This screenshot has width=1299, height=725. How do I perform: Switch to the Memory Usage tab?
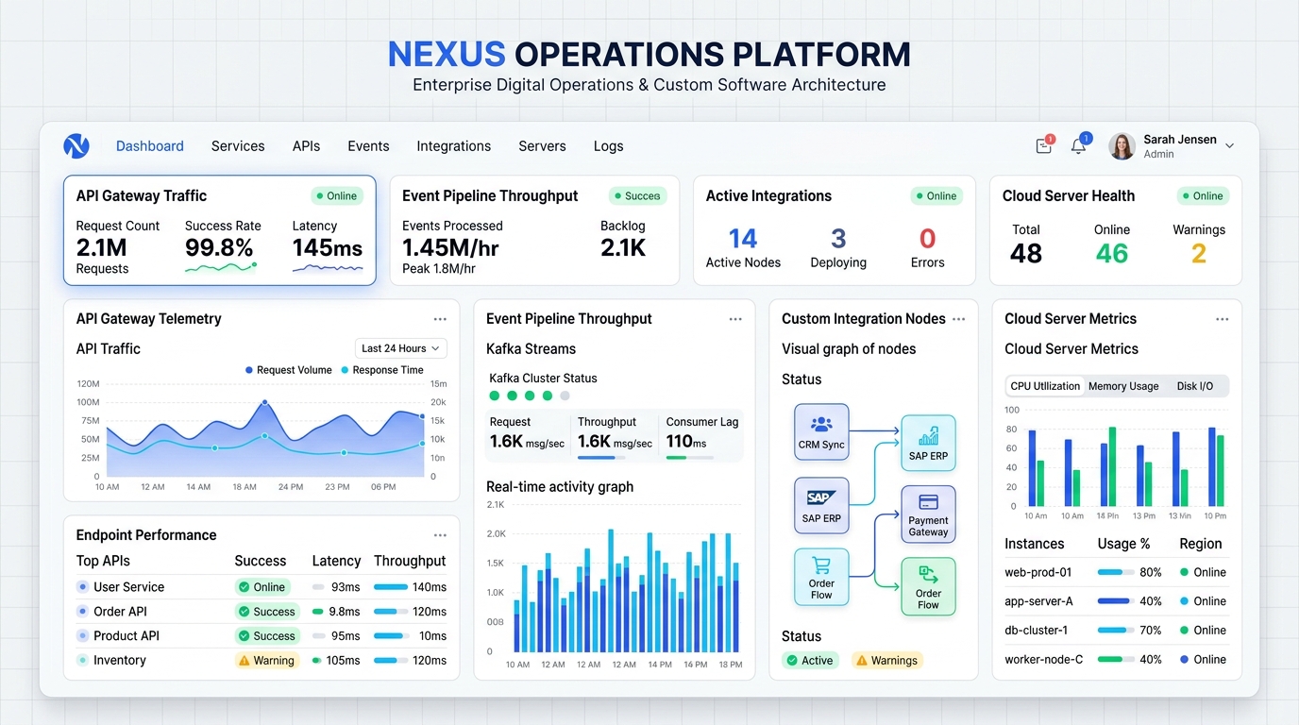pyautogui.click(x=1123, y=386)
